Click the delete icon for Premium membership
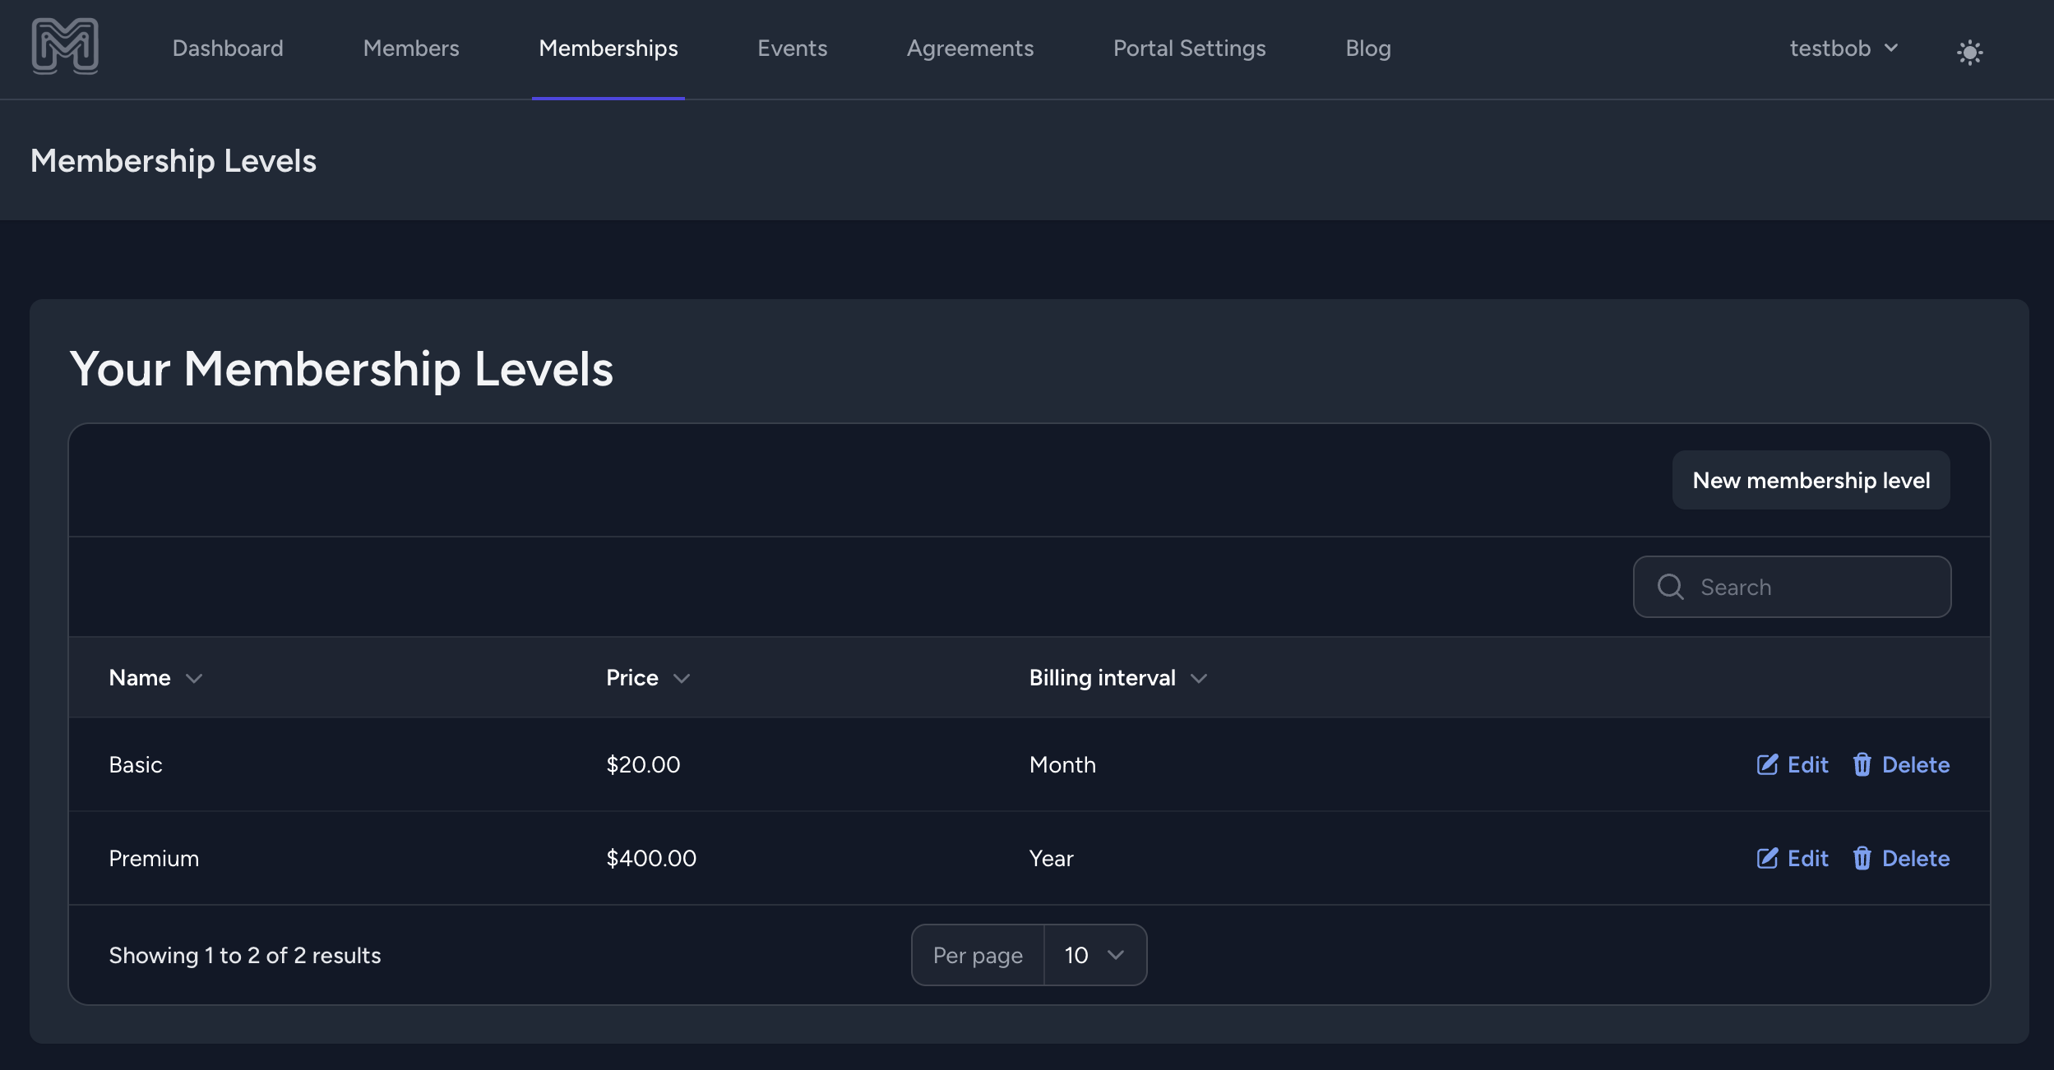 point(1861,857)
